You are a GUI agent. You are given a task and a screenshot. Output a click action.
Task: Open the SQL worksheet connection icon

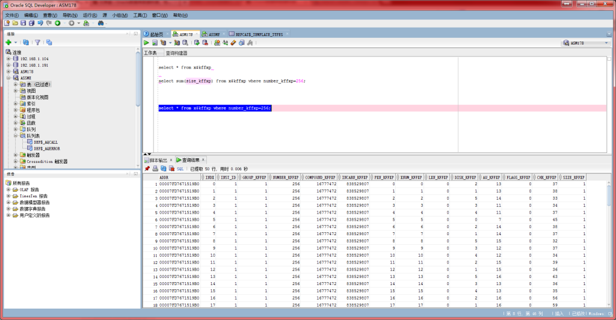pos(86,23)
